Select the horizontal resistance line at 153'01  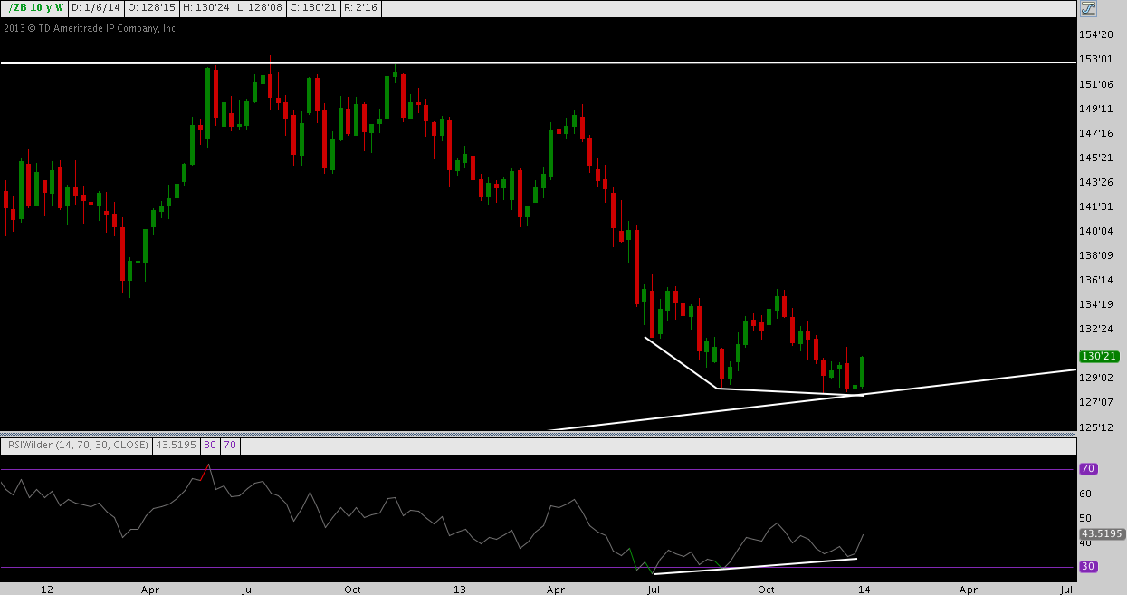tap(538, 62)
